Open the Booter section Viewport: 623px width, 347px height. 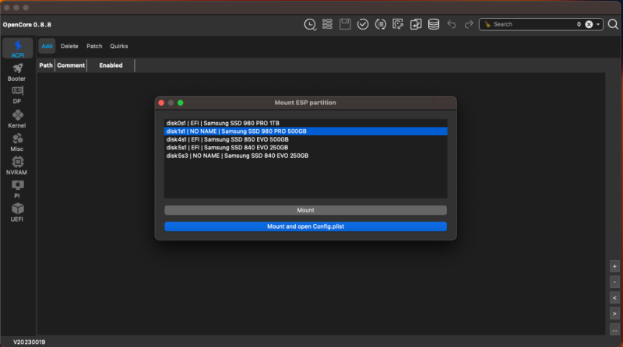coord(16,72)
